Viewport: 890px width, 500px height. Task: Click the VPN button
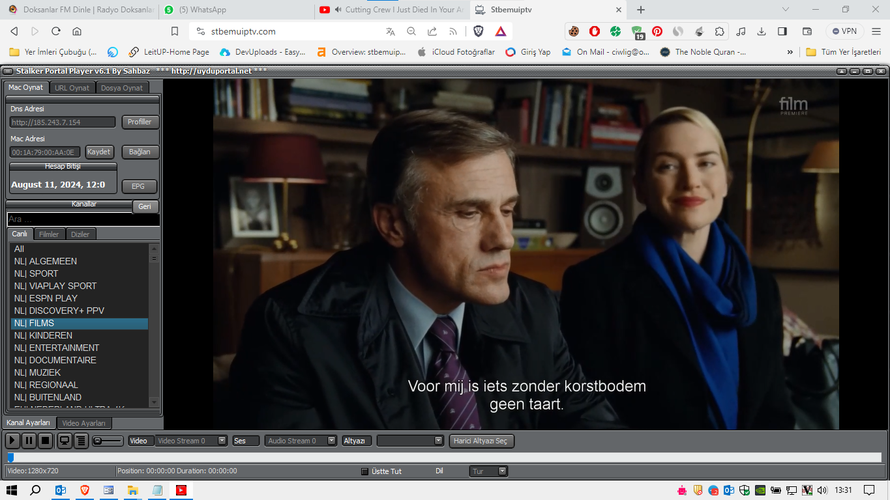[x=844, y=31]
